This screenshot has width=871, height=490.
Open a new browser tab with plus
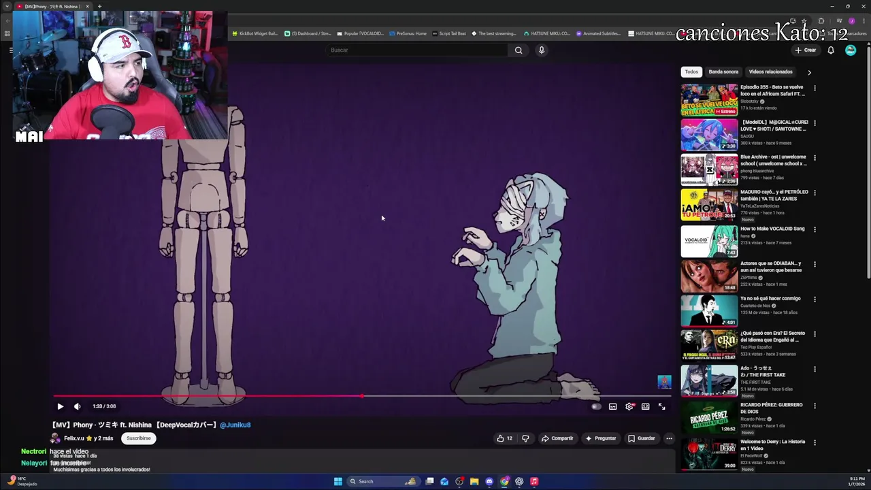coord(99,6)
